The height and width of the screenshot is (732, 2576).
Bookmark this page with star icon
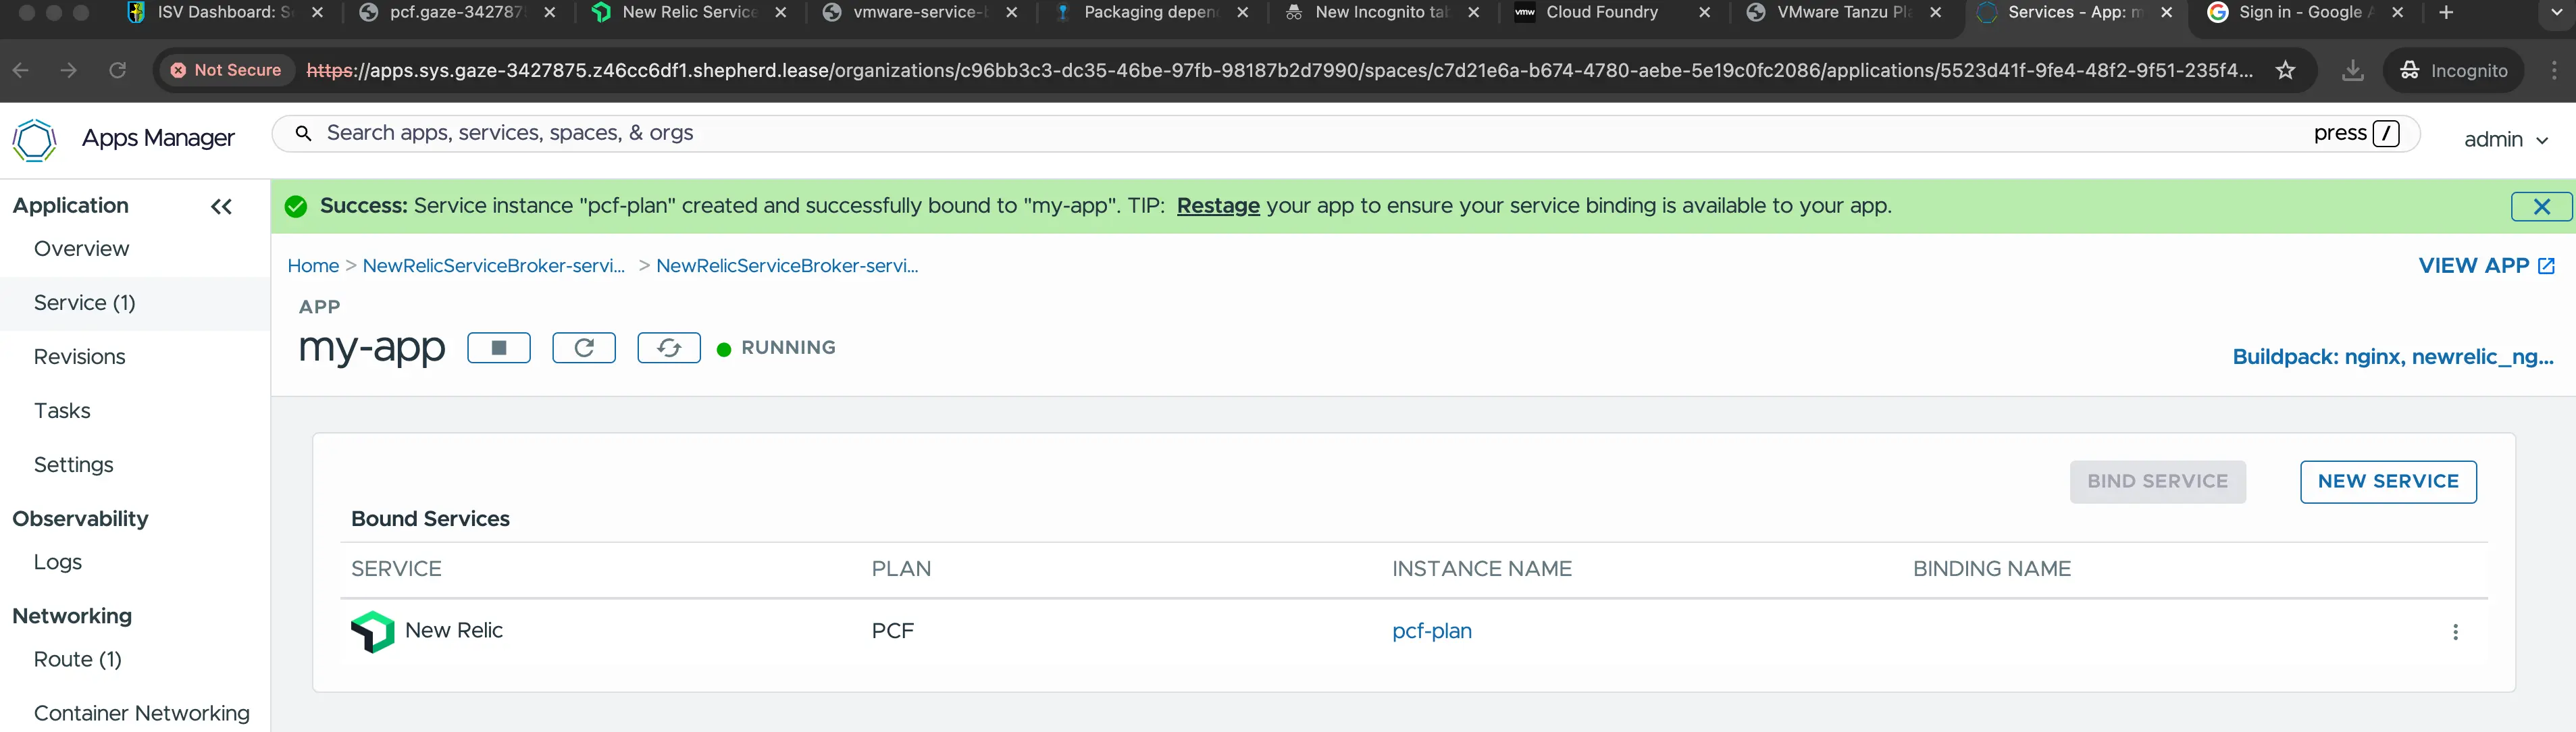click(x=2286, y=71)
